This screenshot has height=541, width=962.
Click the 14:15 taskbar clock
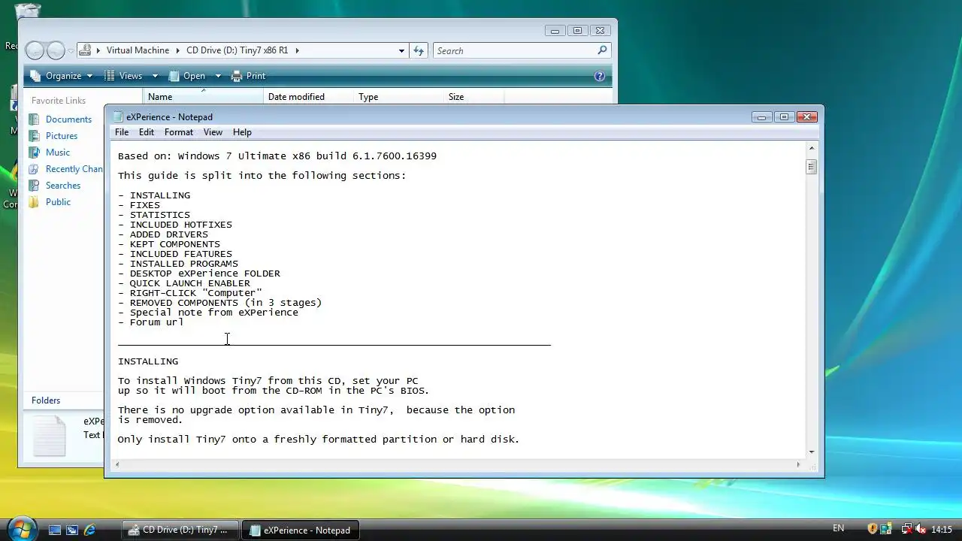[x=942, y=530]
